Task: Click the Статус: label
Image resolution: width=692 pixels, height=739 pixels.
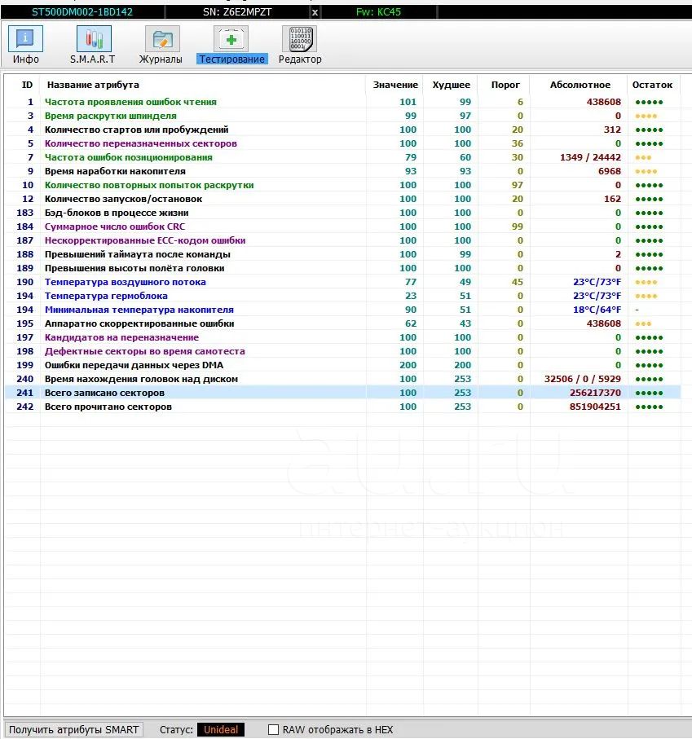Action: coord(176,729)
